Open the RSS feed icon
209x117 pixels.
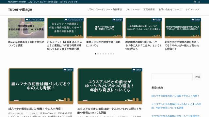point(195,2)
